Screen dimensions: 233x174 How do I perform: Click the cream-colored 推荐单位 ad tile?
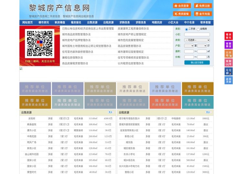tap(133, 89)
